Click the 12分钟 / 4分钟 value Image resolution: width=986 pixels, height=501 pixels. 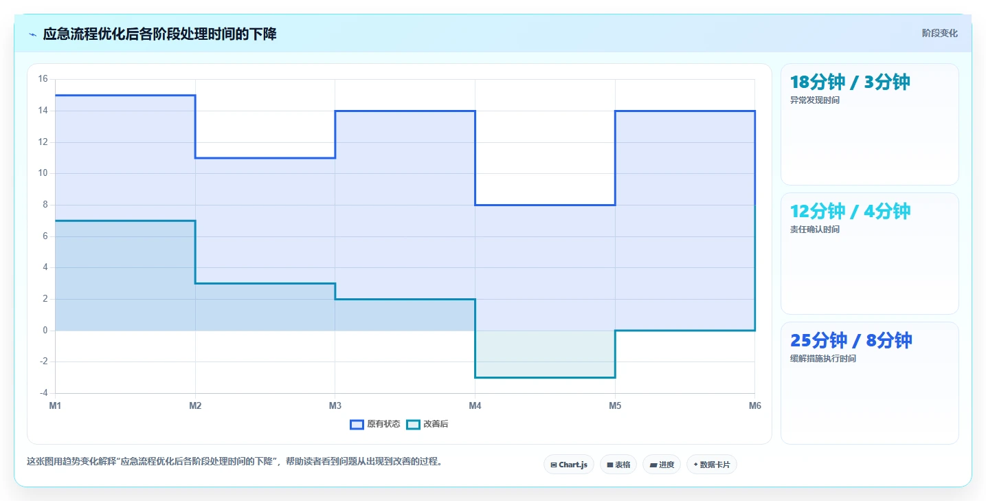(x=850, y=212)
